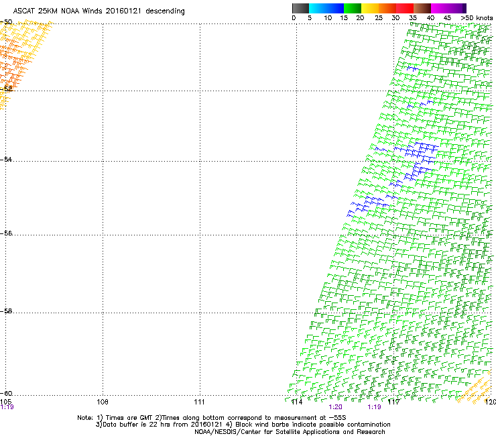Click the 1:19 time label under longitude 105

[x=7, y=406]
